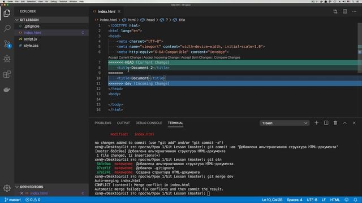Switch to the PROBLEMS tab
This screenshot has width=362, height=203.
[x=103, y=123]
